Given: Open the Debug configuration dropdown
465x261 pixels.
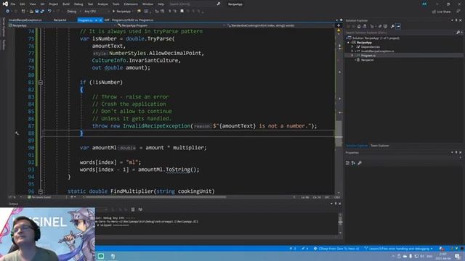Looking at the screenshot, I should tap(73, 12).
